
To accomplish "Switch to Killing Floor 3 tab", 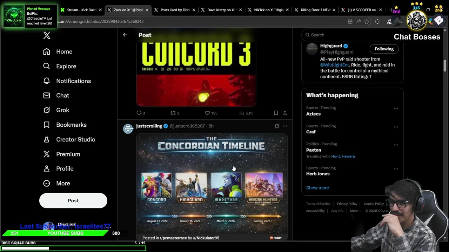I will (x=315, y=10).
